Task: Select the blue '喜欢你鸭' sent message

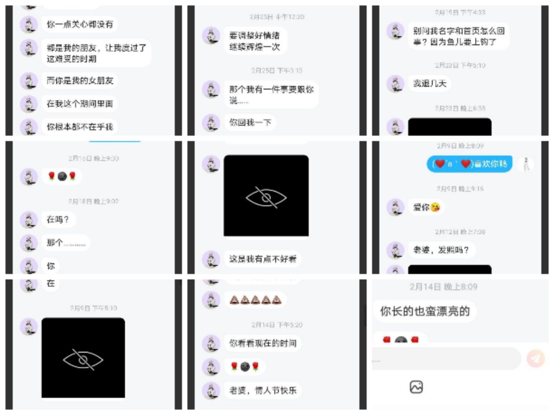Action: tap(469, 164)
